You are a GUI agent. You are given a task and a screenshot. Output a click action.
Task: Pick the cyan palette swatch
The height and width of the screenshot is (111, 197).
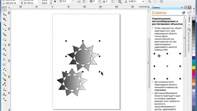[194, 61]
